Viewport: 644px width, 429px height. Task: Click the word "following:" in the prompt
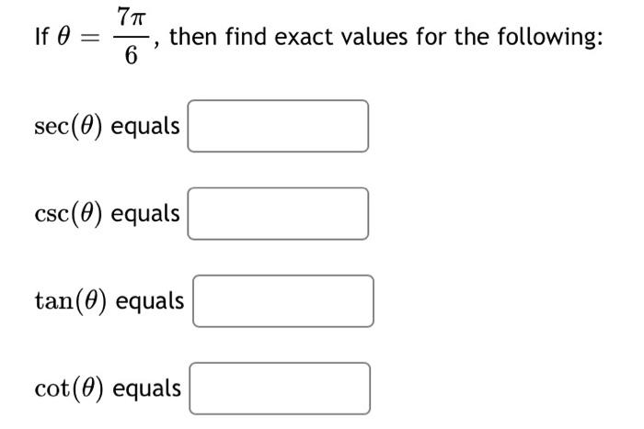(x=550, y=39)
